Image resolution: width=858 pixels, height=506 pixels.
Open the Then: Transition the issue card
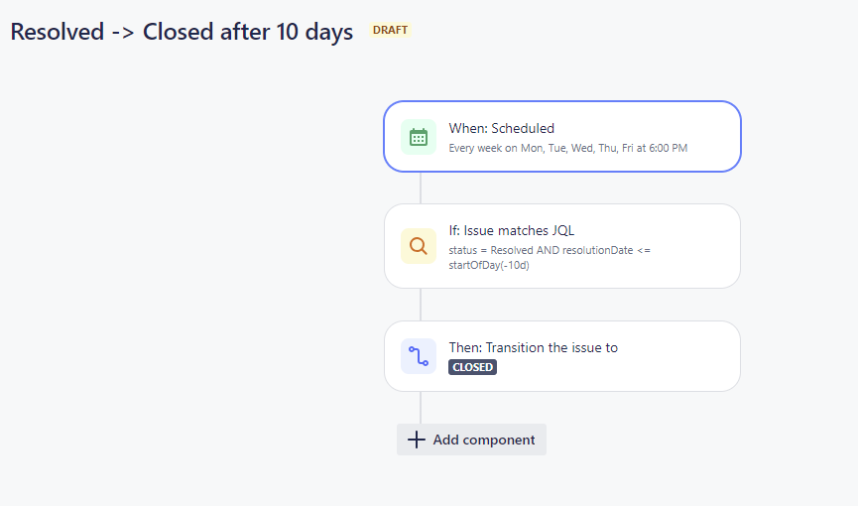(x=562, y=356)
